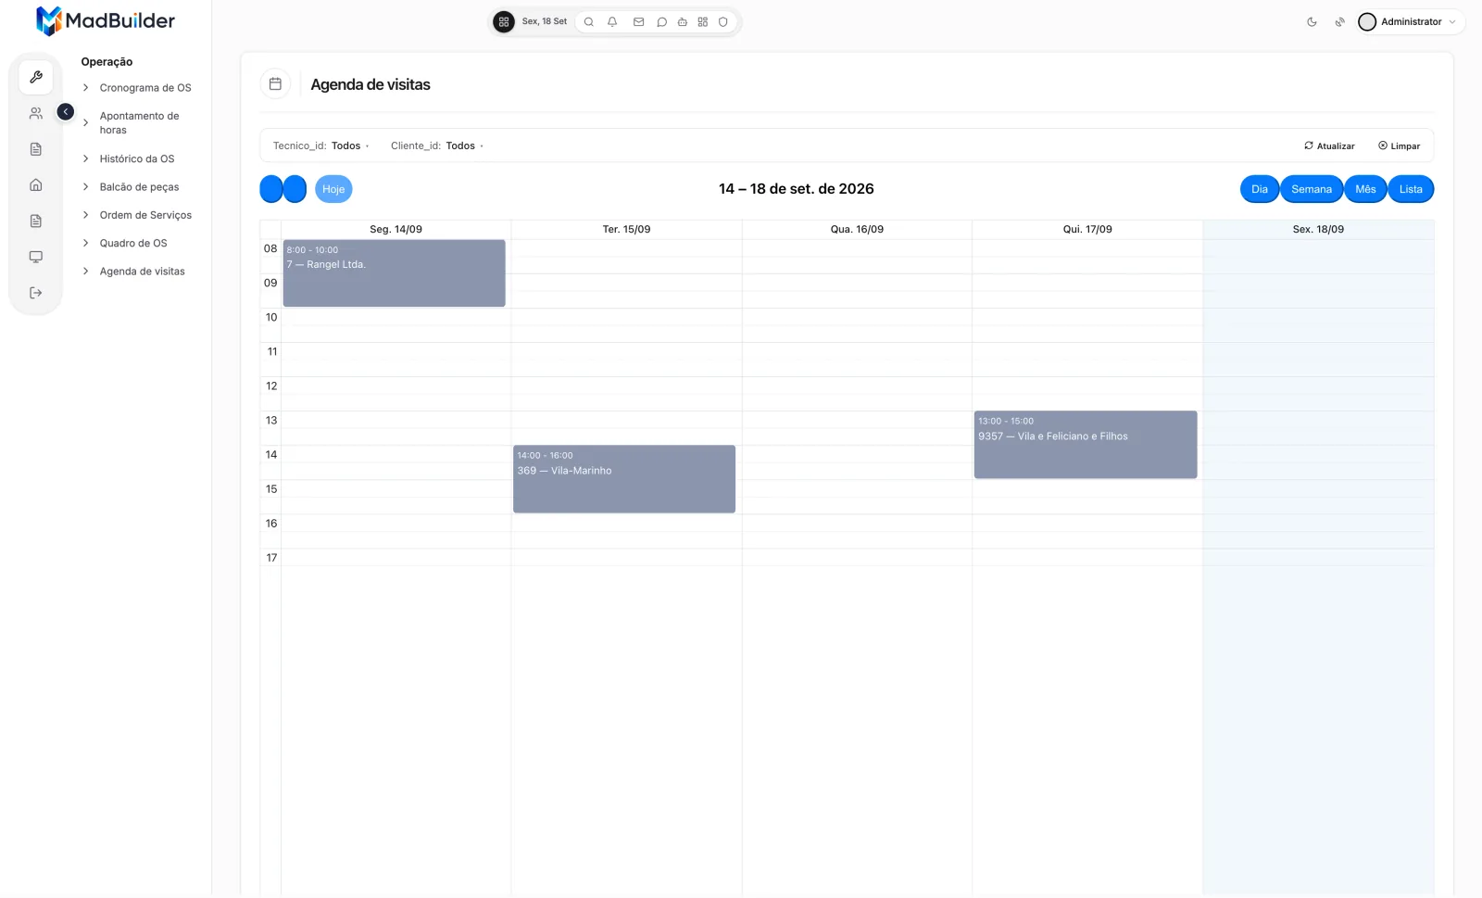The image size is (1482, 898).
Task: Click the satellite signal icon
Action: 1339,22
